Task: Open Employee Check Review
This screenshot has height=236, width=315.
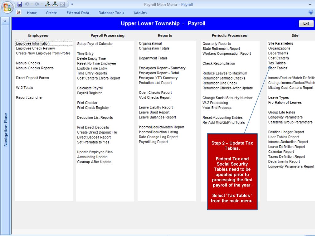Action: point(35,48)
